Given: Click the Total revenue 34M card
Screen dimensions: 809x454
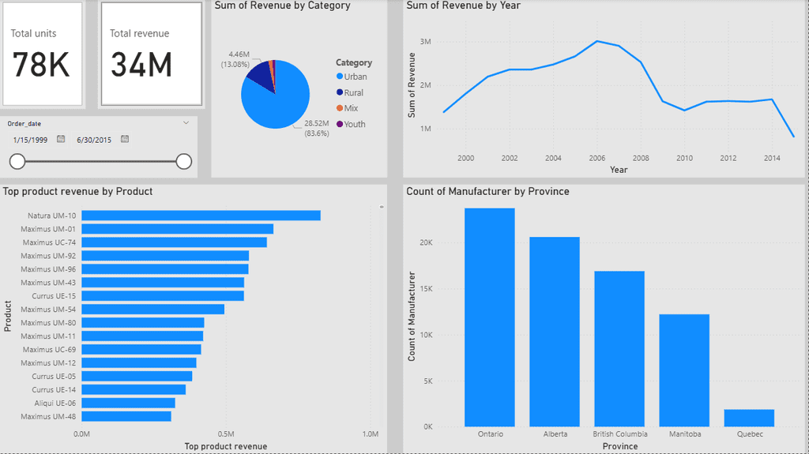Looking at the screenshot, I should point(151,54).
